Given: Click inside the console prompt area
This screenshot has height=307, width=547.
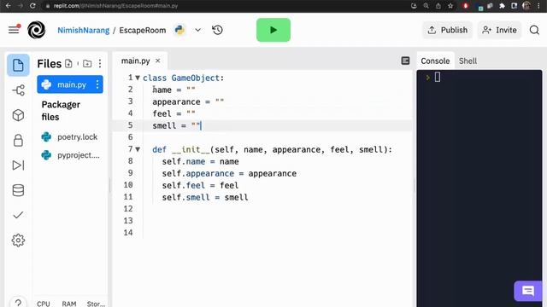Looking at the screenshot, I should pyautogui.click(x=437, y=78).
